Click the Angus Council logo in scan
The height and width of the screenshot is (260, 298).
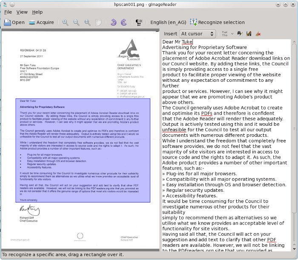click(129, 50)
